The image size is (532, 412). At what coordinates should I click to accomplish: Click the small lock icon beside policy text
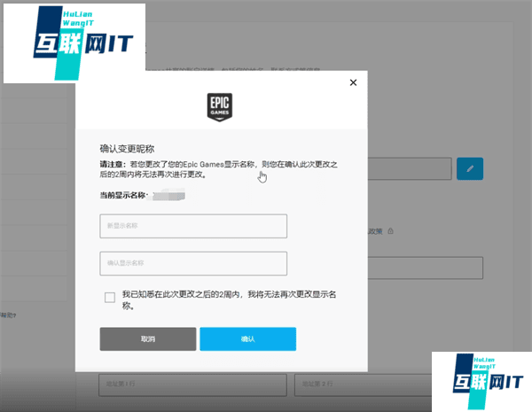click(x=390, y=231)
